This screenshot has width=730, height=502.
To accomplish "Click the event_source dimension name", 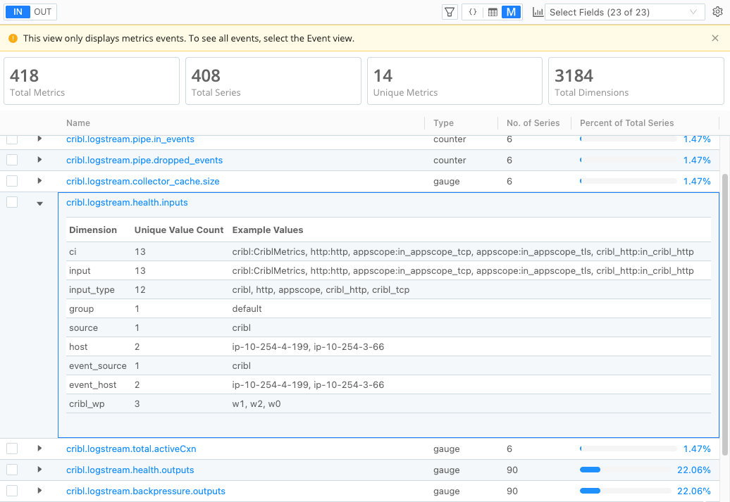I will pyautogui.click(x=98, y=365).
